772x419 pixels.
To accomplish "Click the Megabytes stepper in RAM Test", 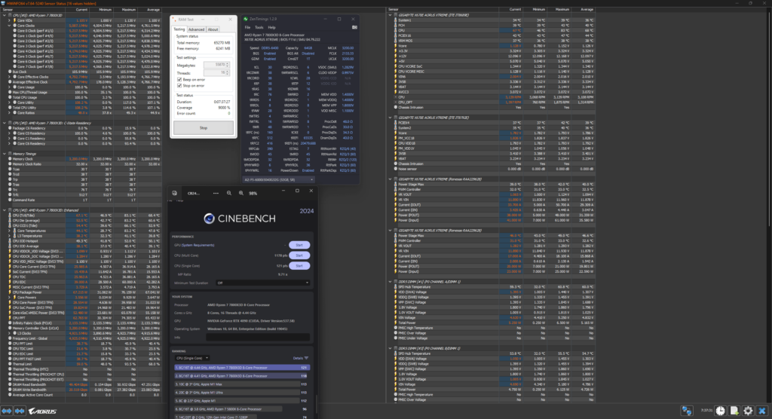I will pos(228,65).
